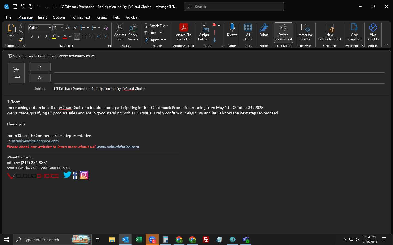
Task: Apply yellow text highlight color
Action: 54,36
